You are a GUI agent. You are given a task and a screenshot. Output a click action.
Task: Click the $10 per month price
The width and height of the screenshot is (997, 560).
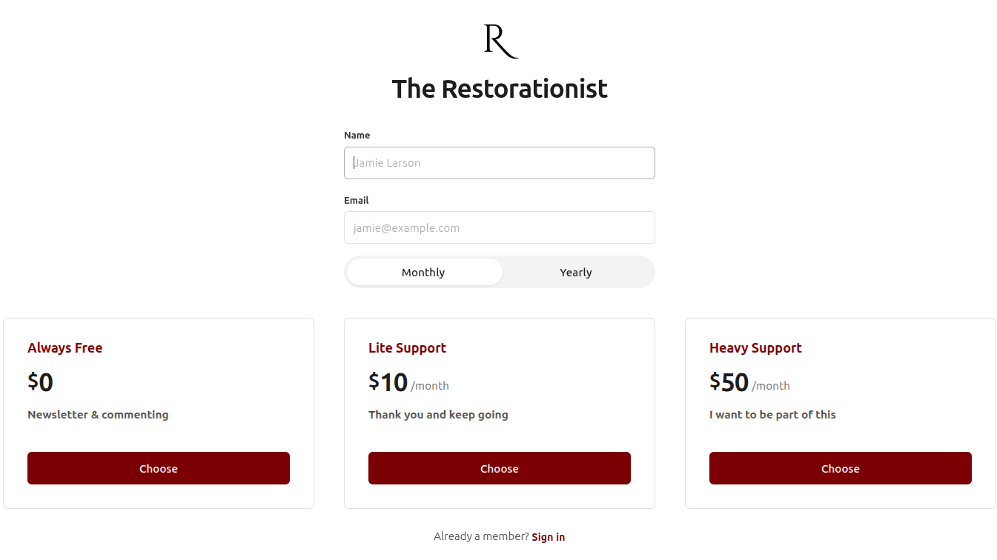[388, 383]
